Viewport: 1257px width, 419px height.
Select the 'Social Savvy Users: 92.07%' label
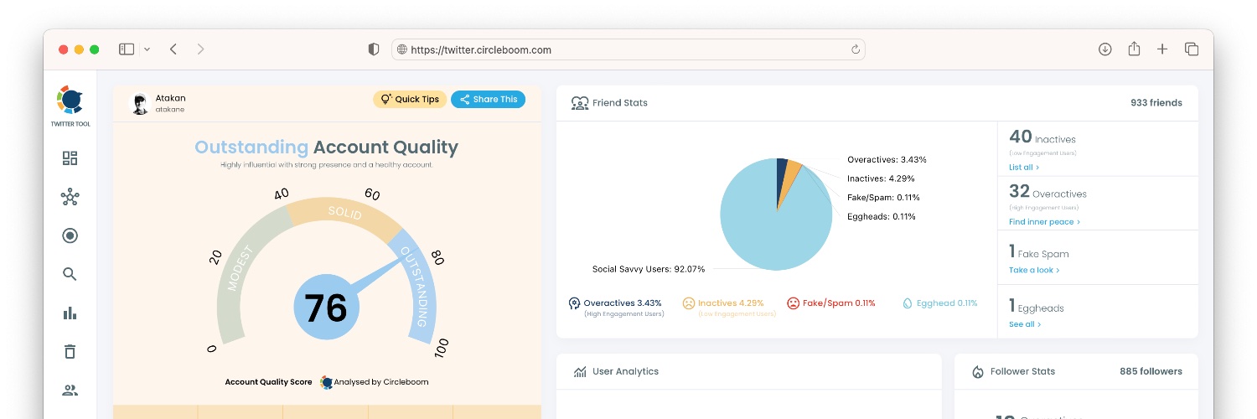(649, 269)
